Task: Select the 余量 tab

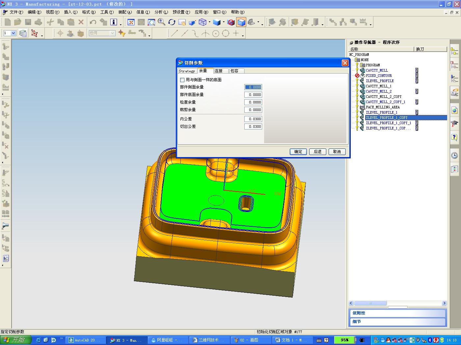Action: (205, 71)
